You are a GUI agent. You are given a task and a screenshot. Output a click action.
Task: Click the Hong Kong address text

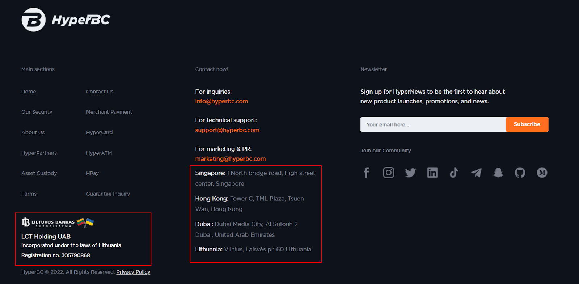[250, 204]
